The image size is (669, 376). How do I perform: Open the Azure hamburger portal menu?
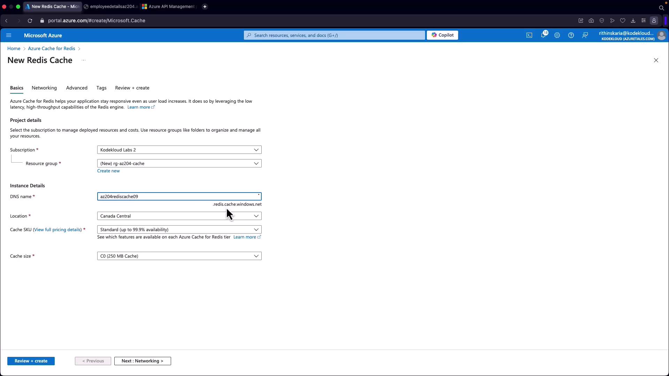(9, 35)
